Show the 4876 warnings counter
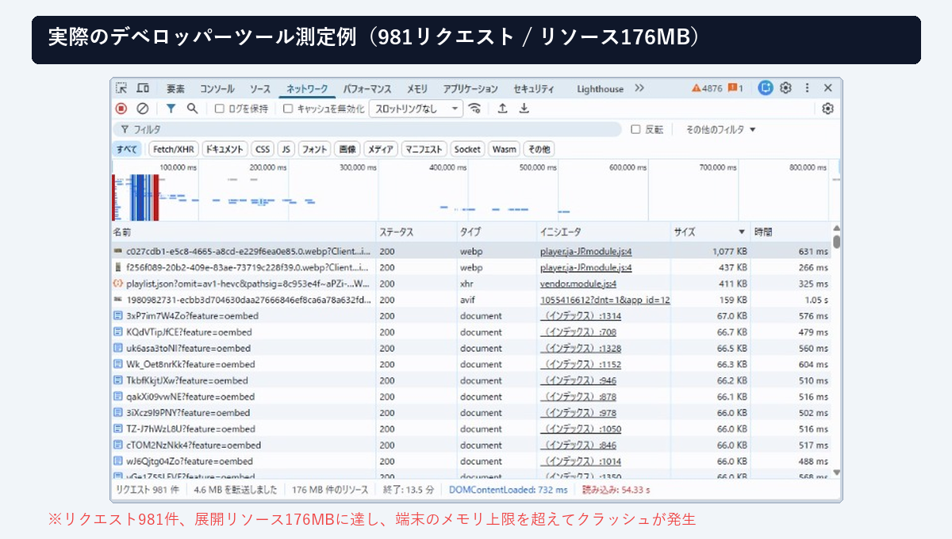The image size is (952, 539). (x=707, y=89)
